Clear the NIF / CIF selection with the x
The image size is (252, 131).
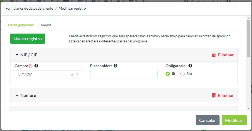(72, 75)
